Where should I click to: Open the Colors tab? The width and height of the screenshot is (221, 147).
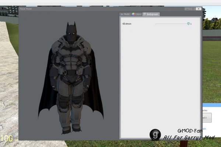[136, 14]
